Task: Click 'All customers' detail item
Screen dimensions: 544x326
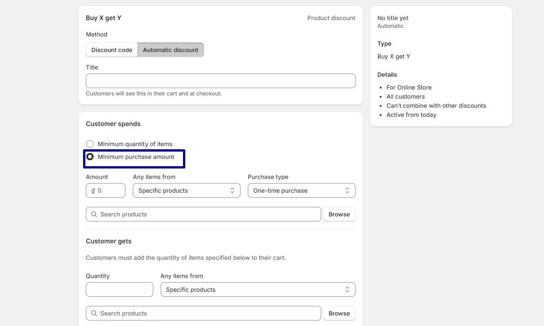Action: coord(406,96)
